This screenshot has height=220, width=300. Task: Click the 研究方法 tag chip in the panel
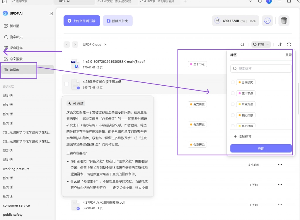point(246,104)
